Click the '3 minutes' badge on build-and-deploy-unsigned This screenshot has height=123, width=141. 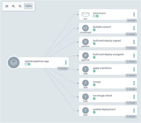[x=131, y=62]
